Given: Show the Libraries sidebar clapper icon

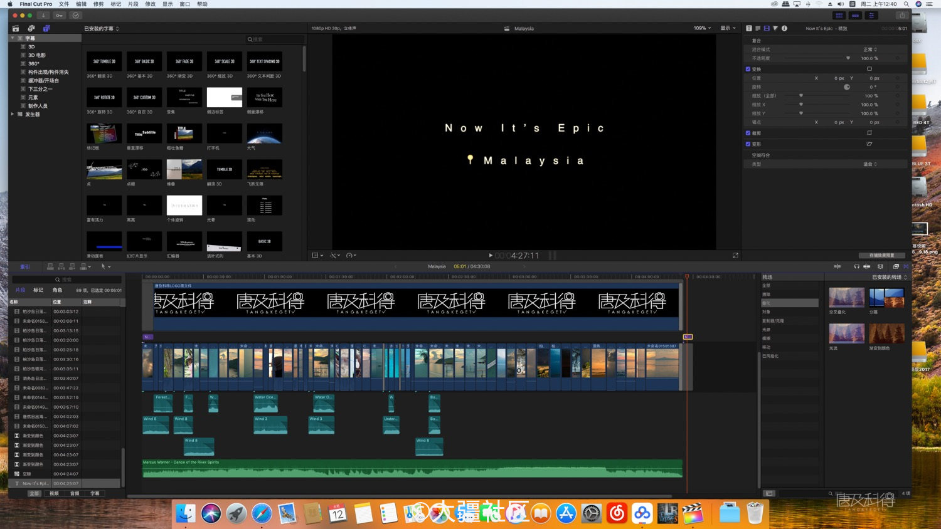Looking at the screenshot, I should 16,28.
